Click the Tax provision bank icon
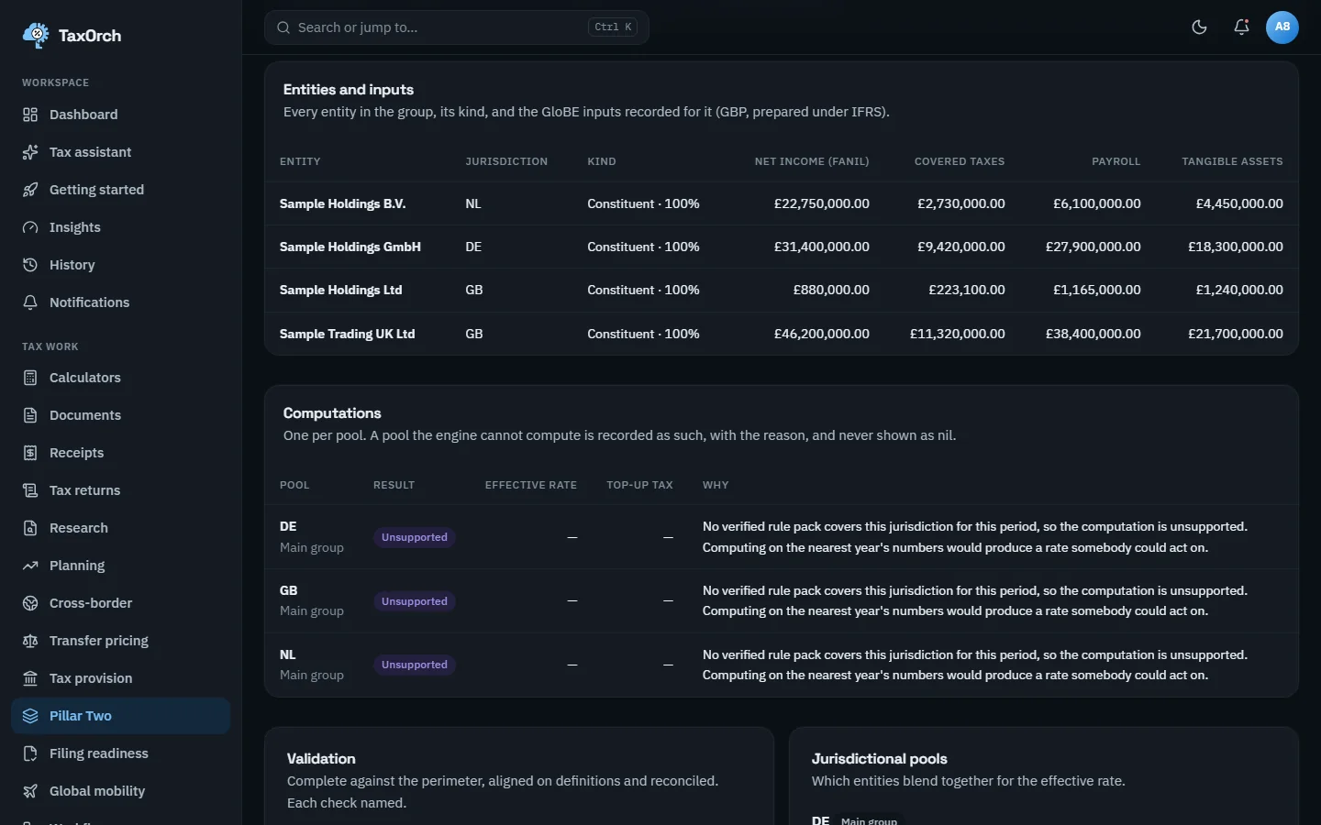 point(30,678)
